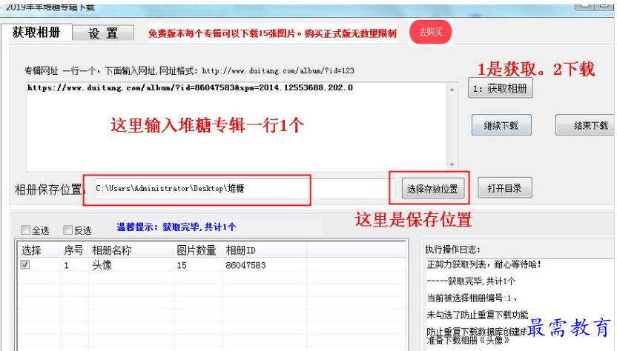Click the log line 当前被选择相册编号:1

[x=472, y=298]
